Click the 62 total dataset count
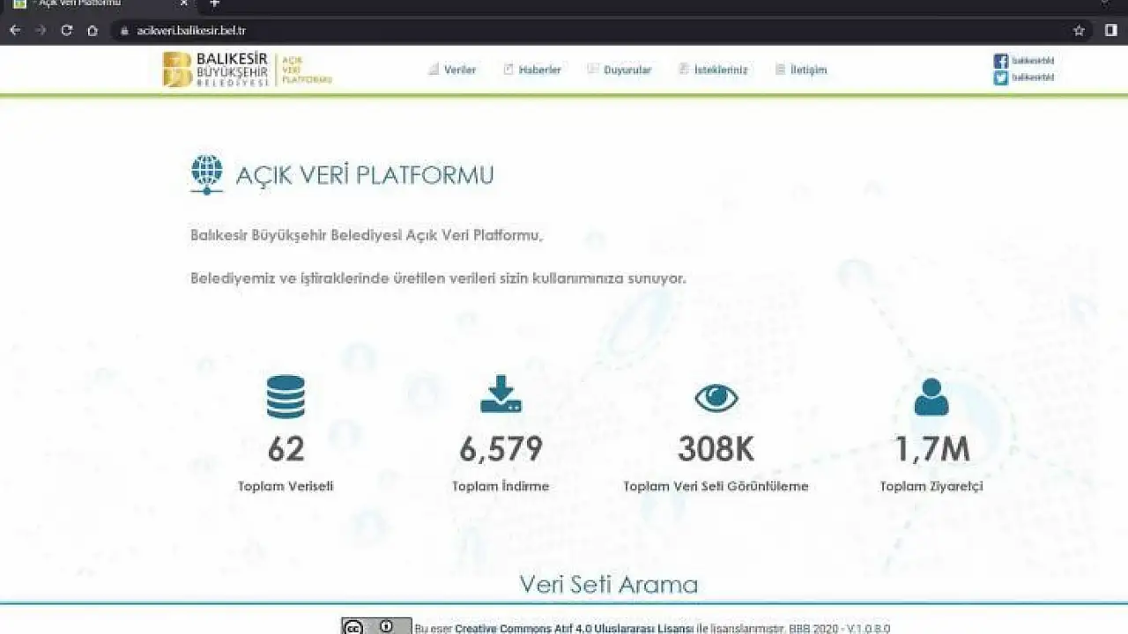The image size is (1128, 634). (x=286, y=449)
